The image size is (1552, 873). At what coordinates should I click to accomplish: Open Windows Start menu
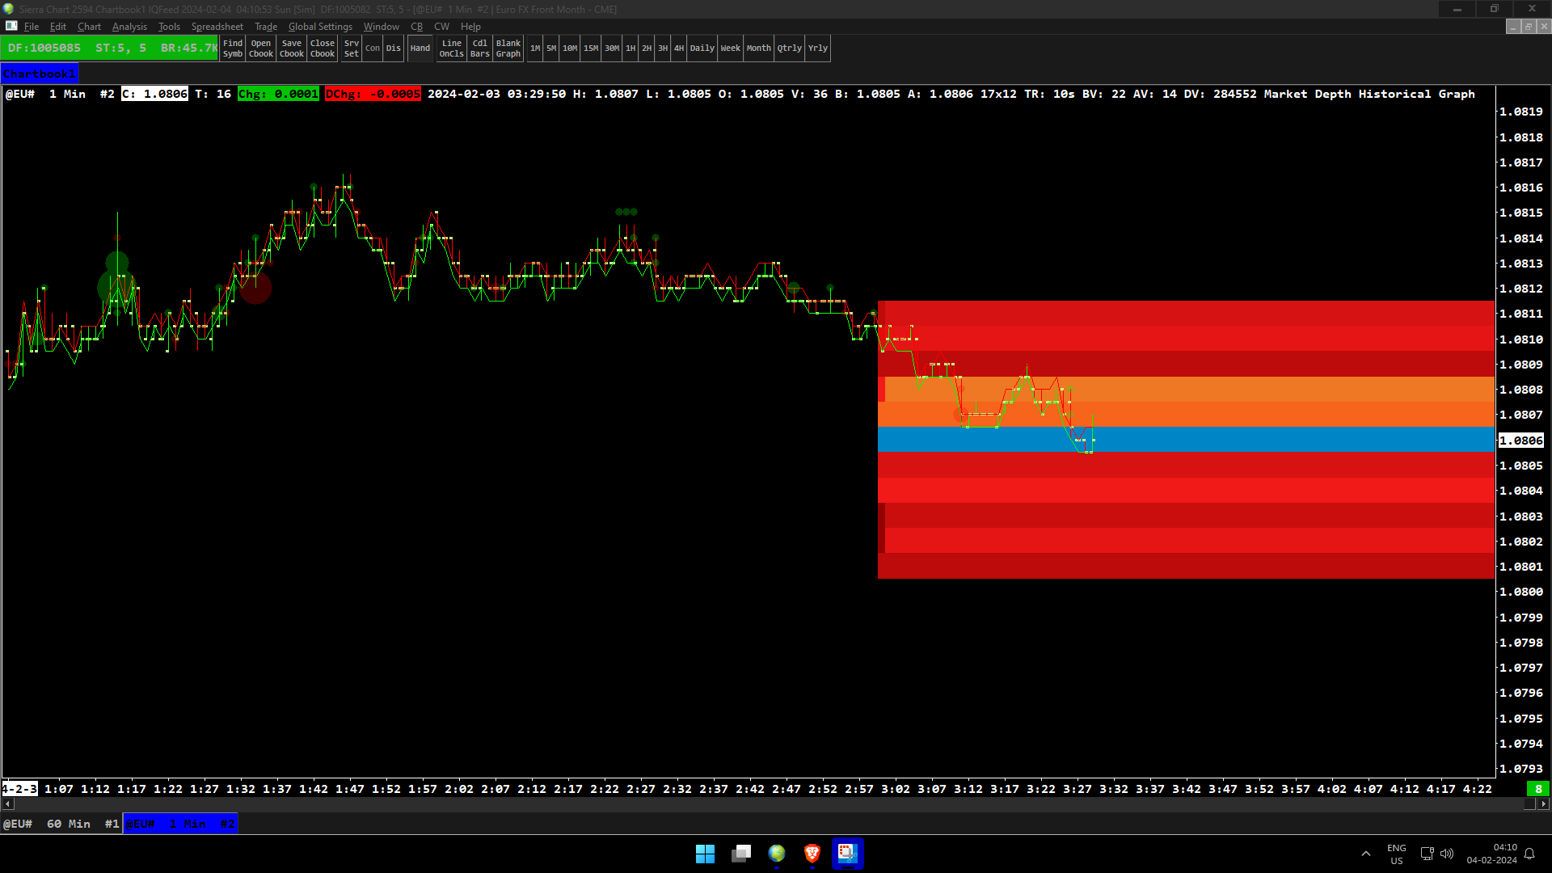coord(705,854)
